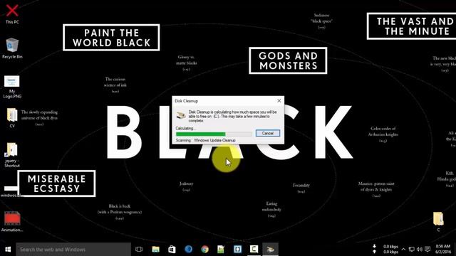The image size is (456, 256).
Task: Select the C folder icon on desktop
Action: tap(438, 221)
